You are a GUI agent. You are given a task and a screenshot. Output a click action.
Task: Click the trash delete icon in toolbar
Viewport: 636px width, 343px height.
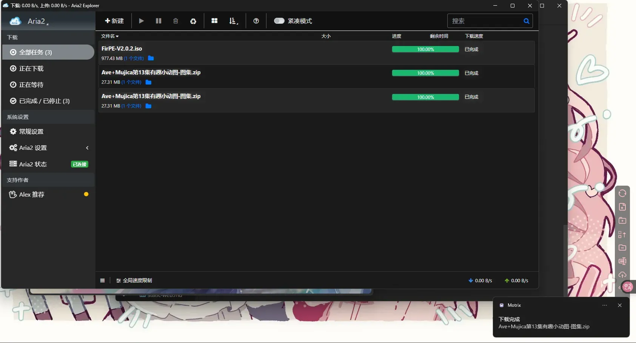coord(176,21)
